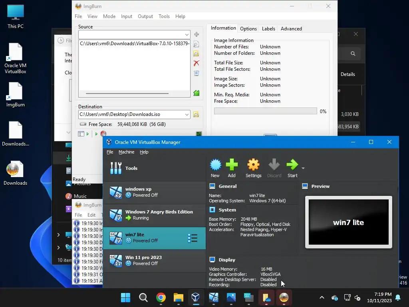The image size is (409, 307).
Task: Open Google Chrome from the taskbar
Action: tap(161, 297)
